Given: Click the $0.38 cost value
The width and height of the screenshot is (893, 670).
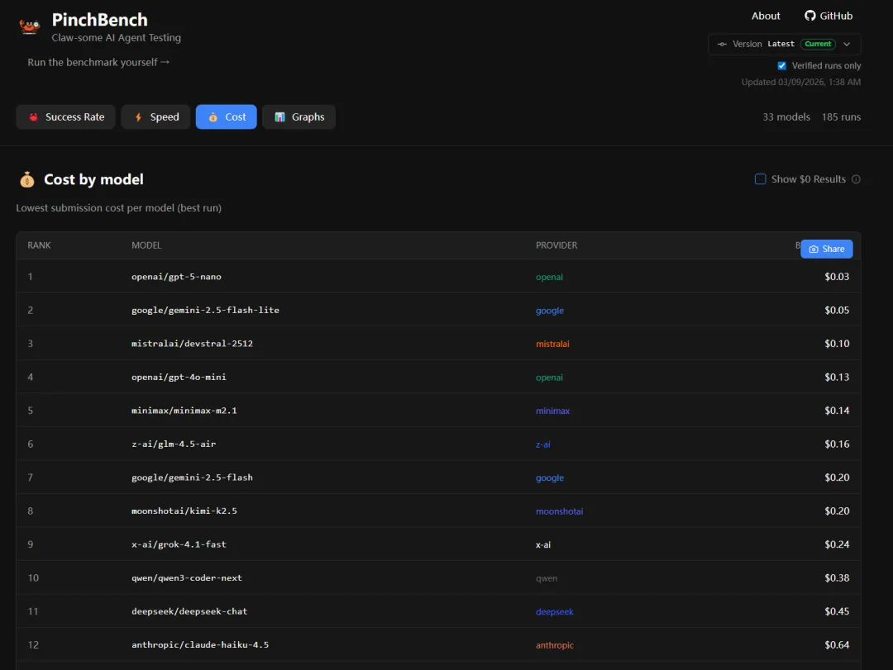Looking at the screenshot, I should click(x=837, y=577).
